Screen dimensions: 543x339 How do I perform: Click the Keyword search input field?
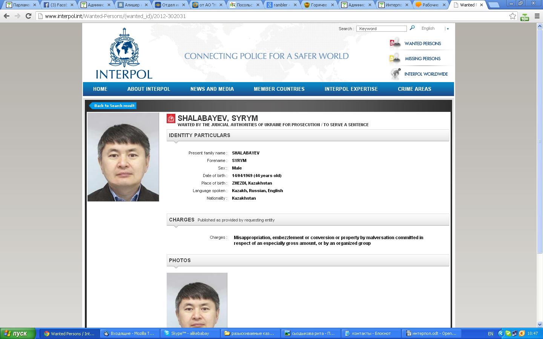(381, 29)
